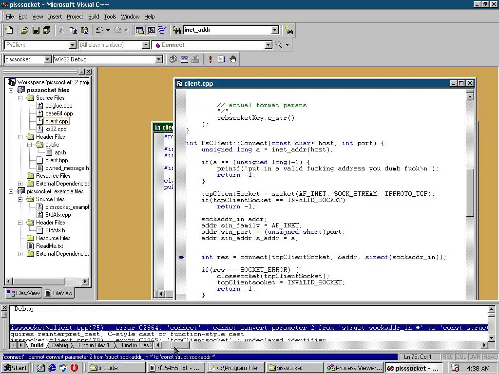Select apiglue.cpp in the file tree
The image size is (499, 374).
59,106
